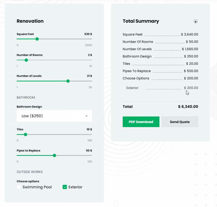Click the Exterior line in the summary
The width and height of the screenshot is (217, 207).
point(160,88)
